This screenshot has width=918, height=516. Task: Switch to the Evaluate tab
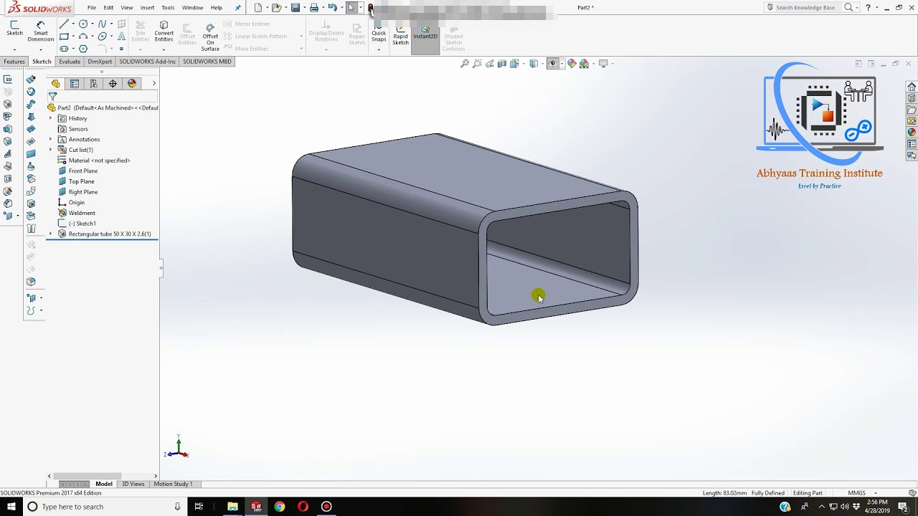coord(70,62)
